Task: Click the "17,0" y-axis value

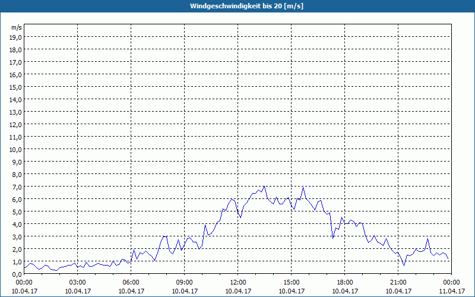Action: [16, 62]
